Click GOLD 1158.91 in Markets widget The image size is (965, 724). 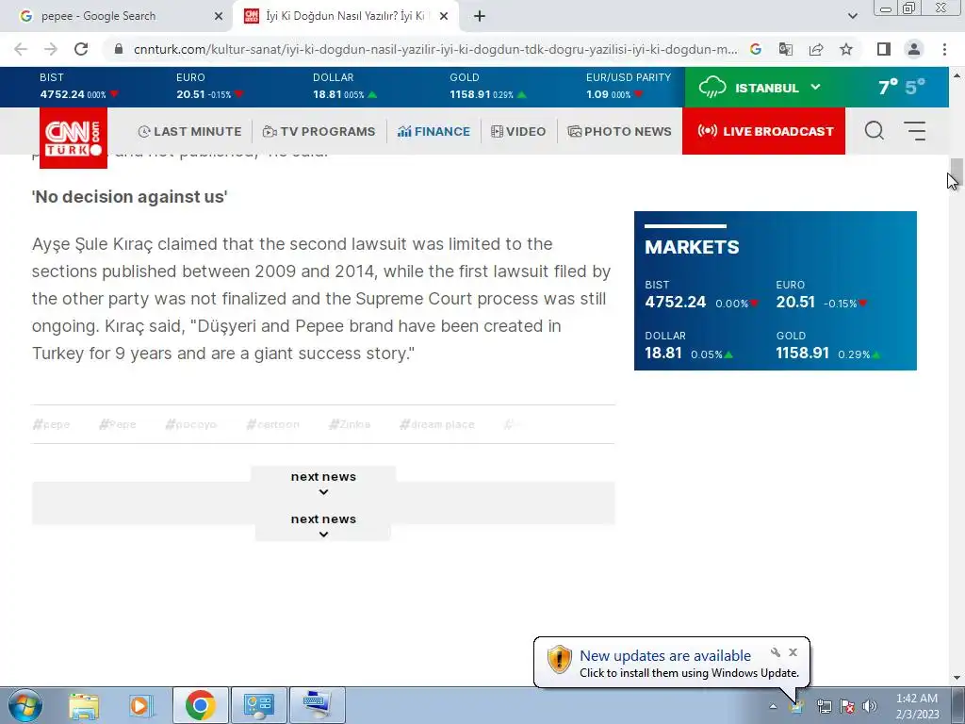(x=827, y=345)
